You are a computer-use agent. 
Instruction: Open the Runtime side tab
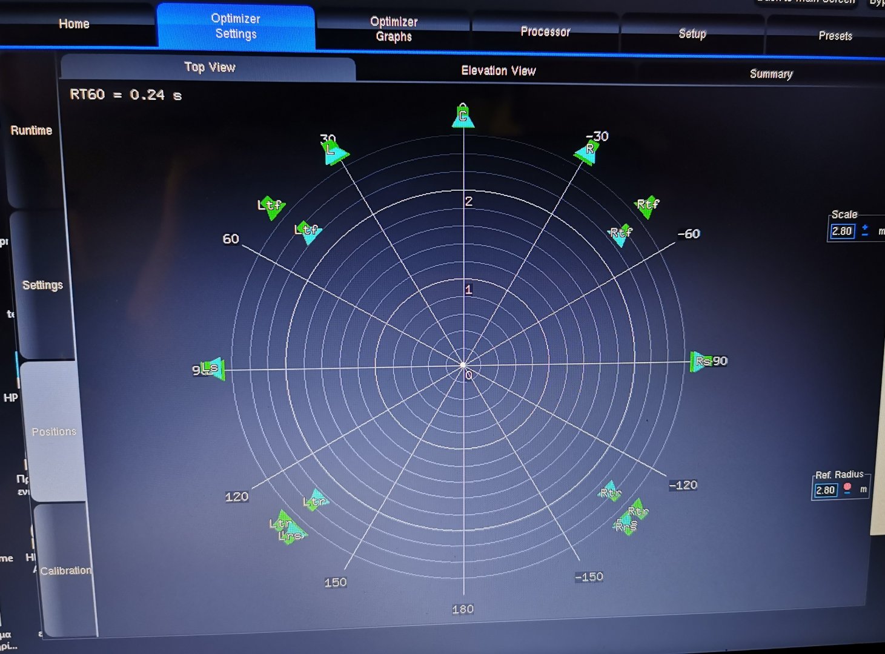tap(31, 131)
